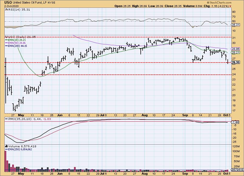Click the Open 26.25 value

pos(123,6)
